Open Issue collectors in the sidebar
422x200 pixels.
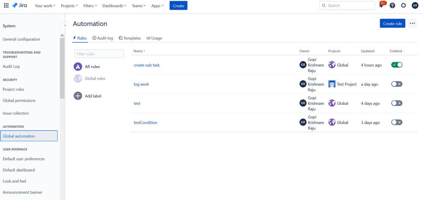pyautogui.click(x=16, y=113)
